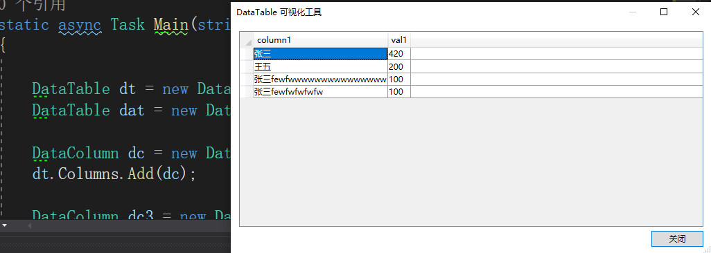
Task: Select the cell with value 200
Action: [x=399, y=67]
